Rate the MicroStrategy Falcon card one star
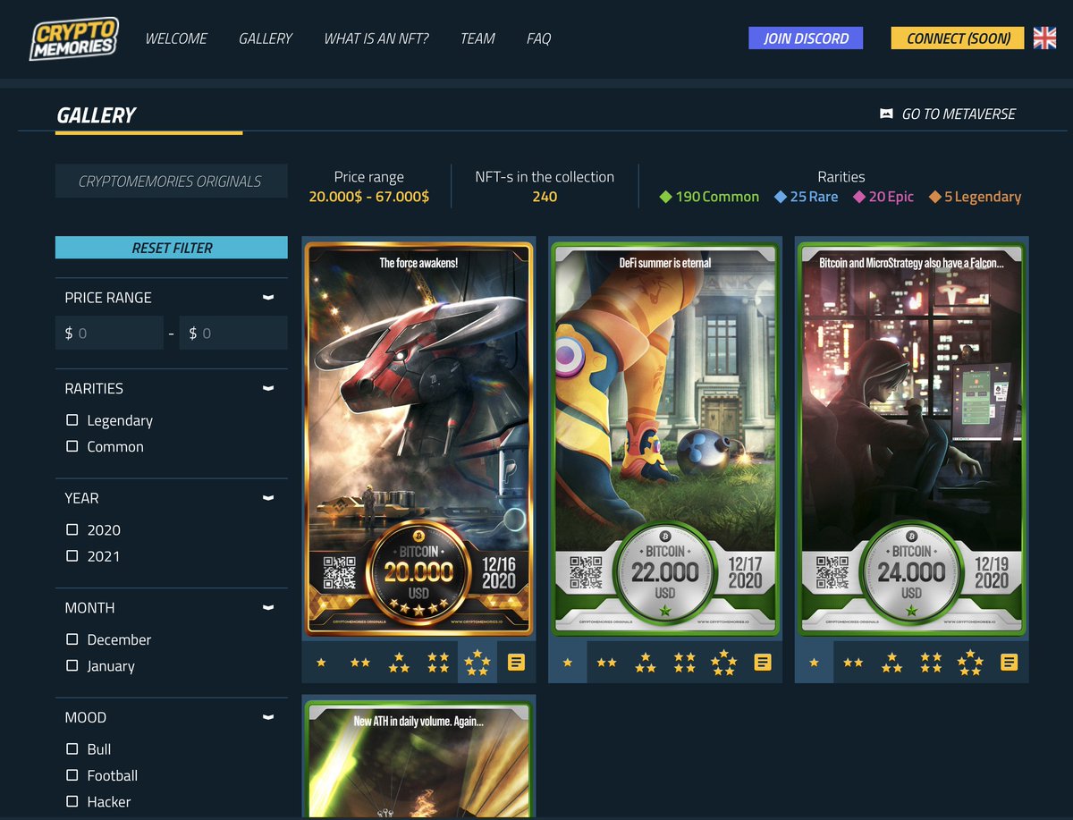 [814, 663]
